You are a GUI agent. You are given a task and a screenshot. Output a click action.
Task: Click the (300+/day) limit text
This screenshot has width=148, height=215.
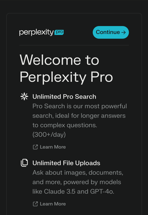(49, 135)
